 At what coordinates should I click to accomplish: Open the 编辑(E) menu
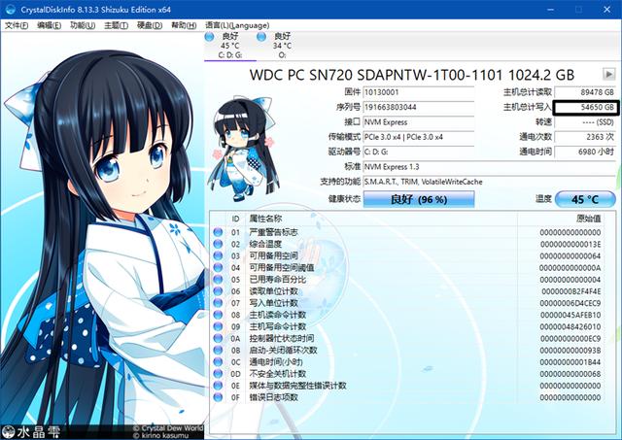click(x=49, y=26)
